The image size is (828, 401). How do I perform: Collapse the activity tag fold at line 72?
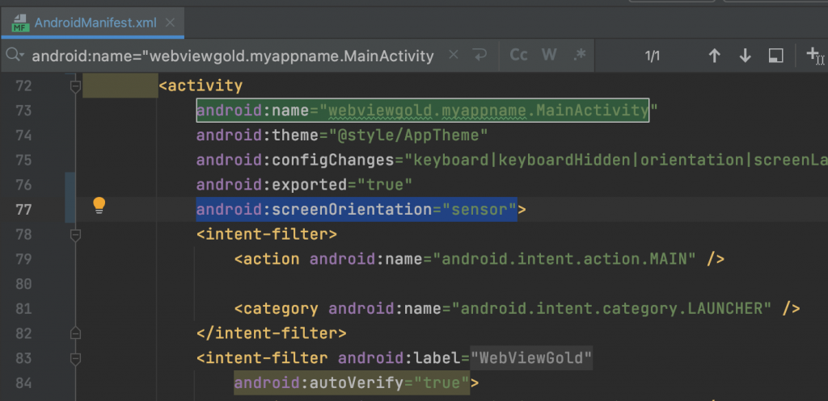click(x=75, y=85)
